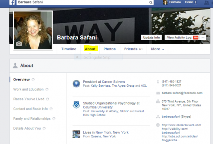Click the (347) phone number

click(172, 82)
